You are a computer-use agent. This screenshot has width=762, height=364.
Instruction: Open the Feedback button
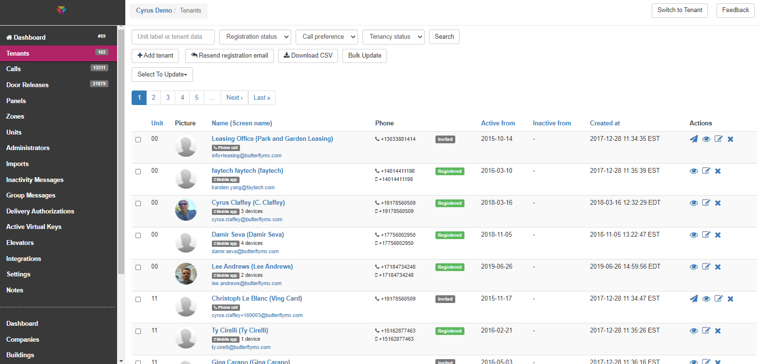tap(735, 10)
